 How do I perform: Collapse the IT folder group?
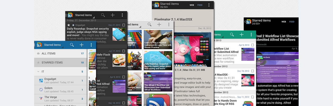point(39,72)
